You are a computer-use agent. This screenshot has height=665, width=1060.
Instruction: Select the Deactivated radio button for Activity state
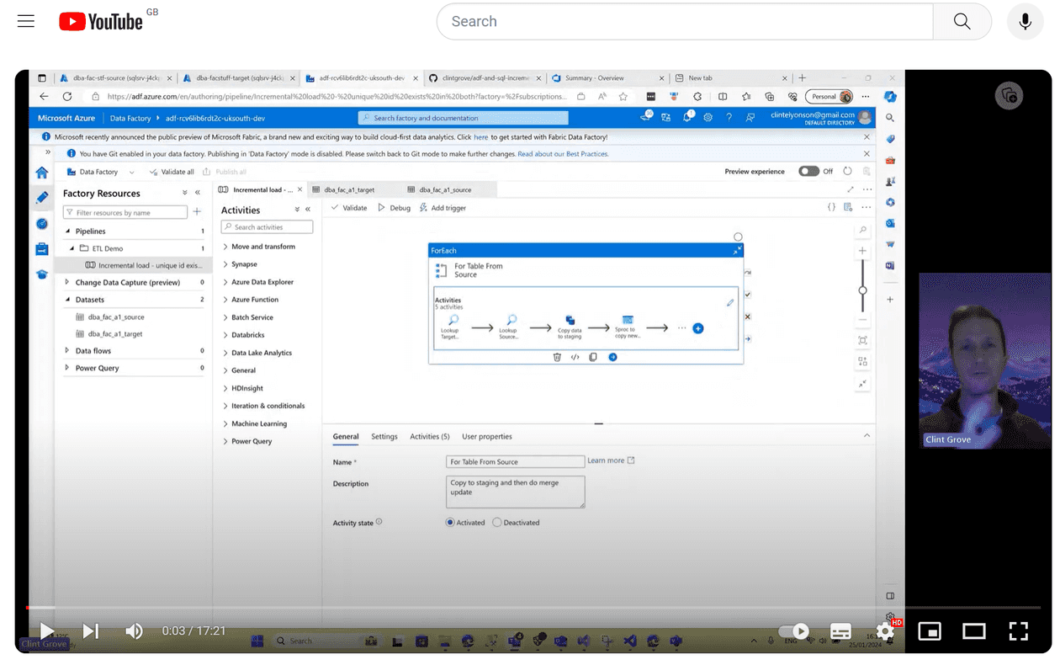pyautogui.click(x=495, y=522)
